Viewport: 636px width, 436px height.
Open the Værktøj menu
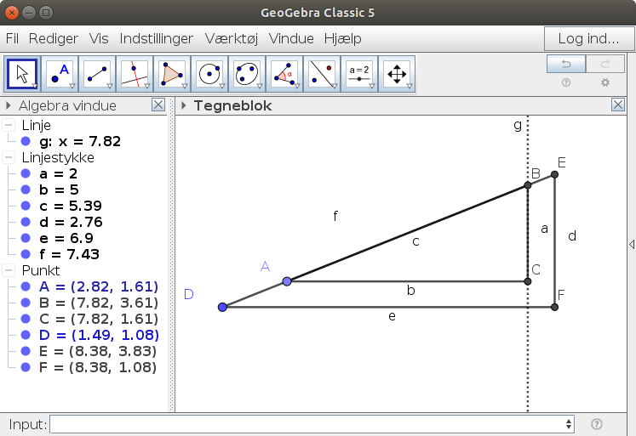pos(232,38)
